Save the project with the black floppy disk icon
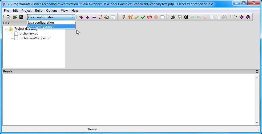This screenshot has height=134, width=262. point(21,17)
